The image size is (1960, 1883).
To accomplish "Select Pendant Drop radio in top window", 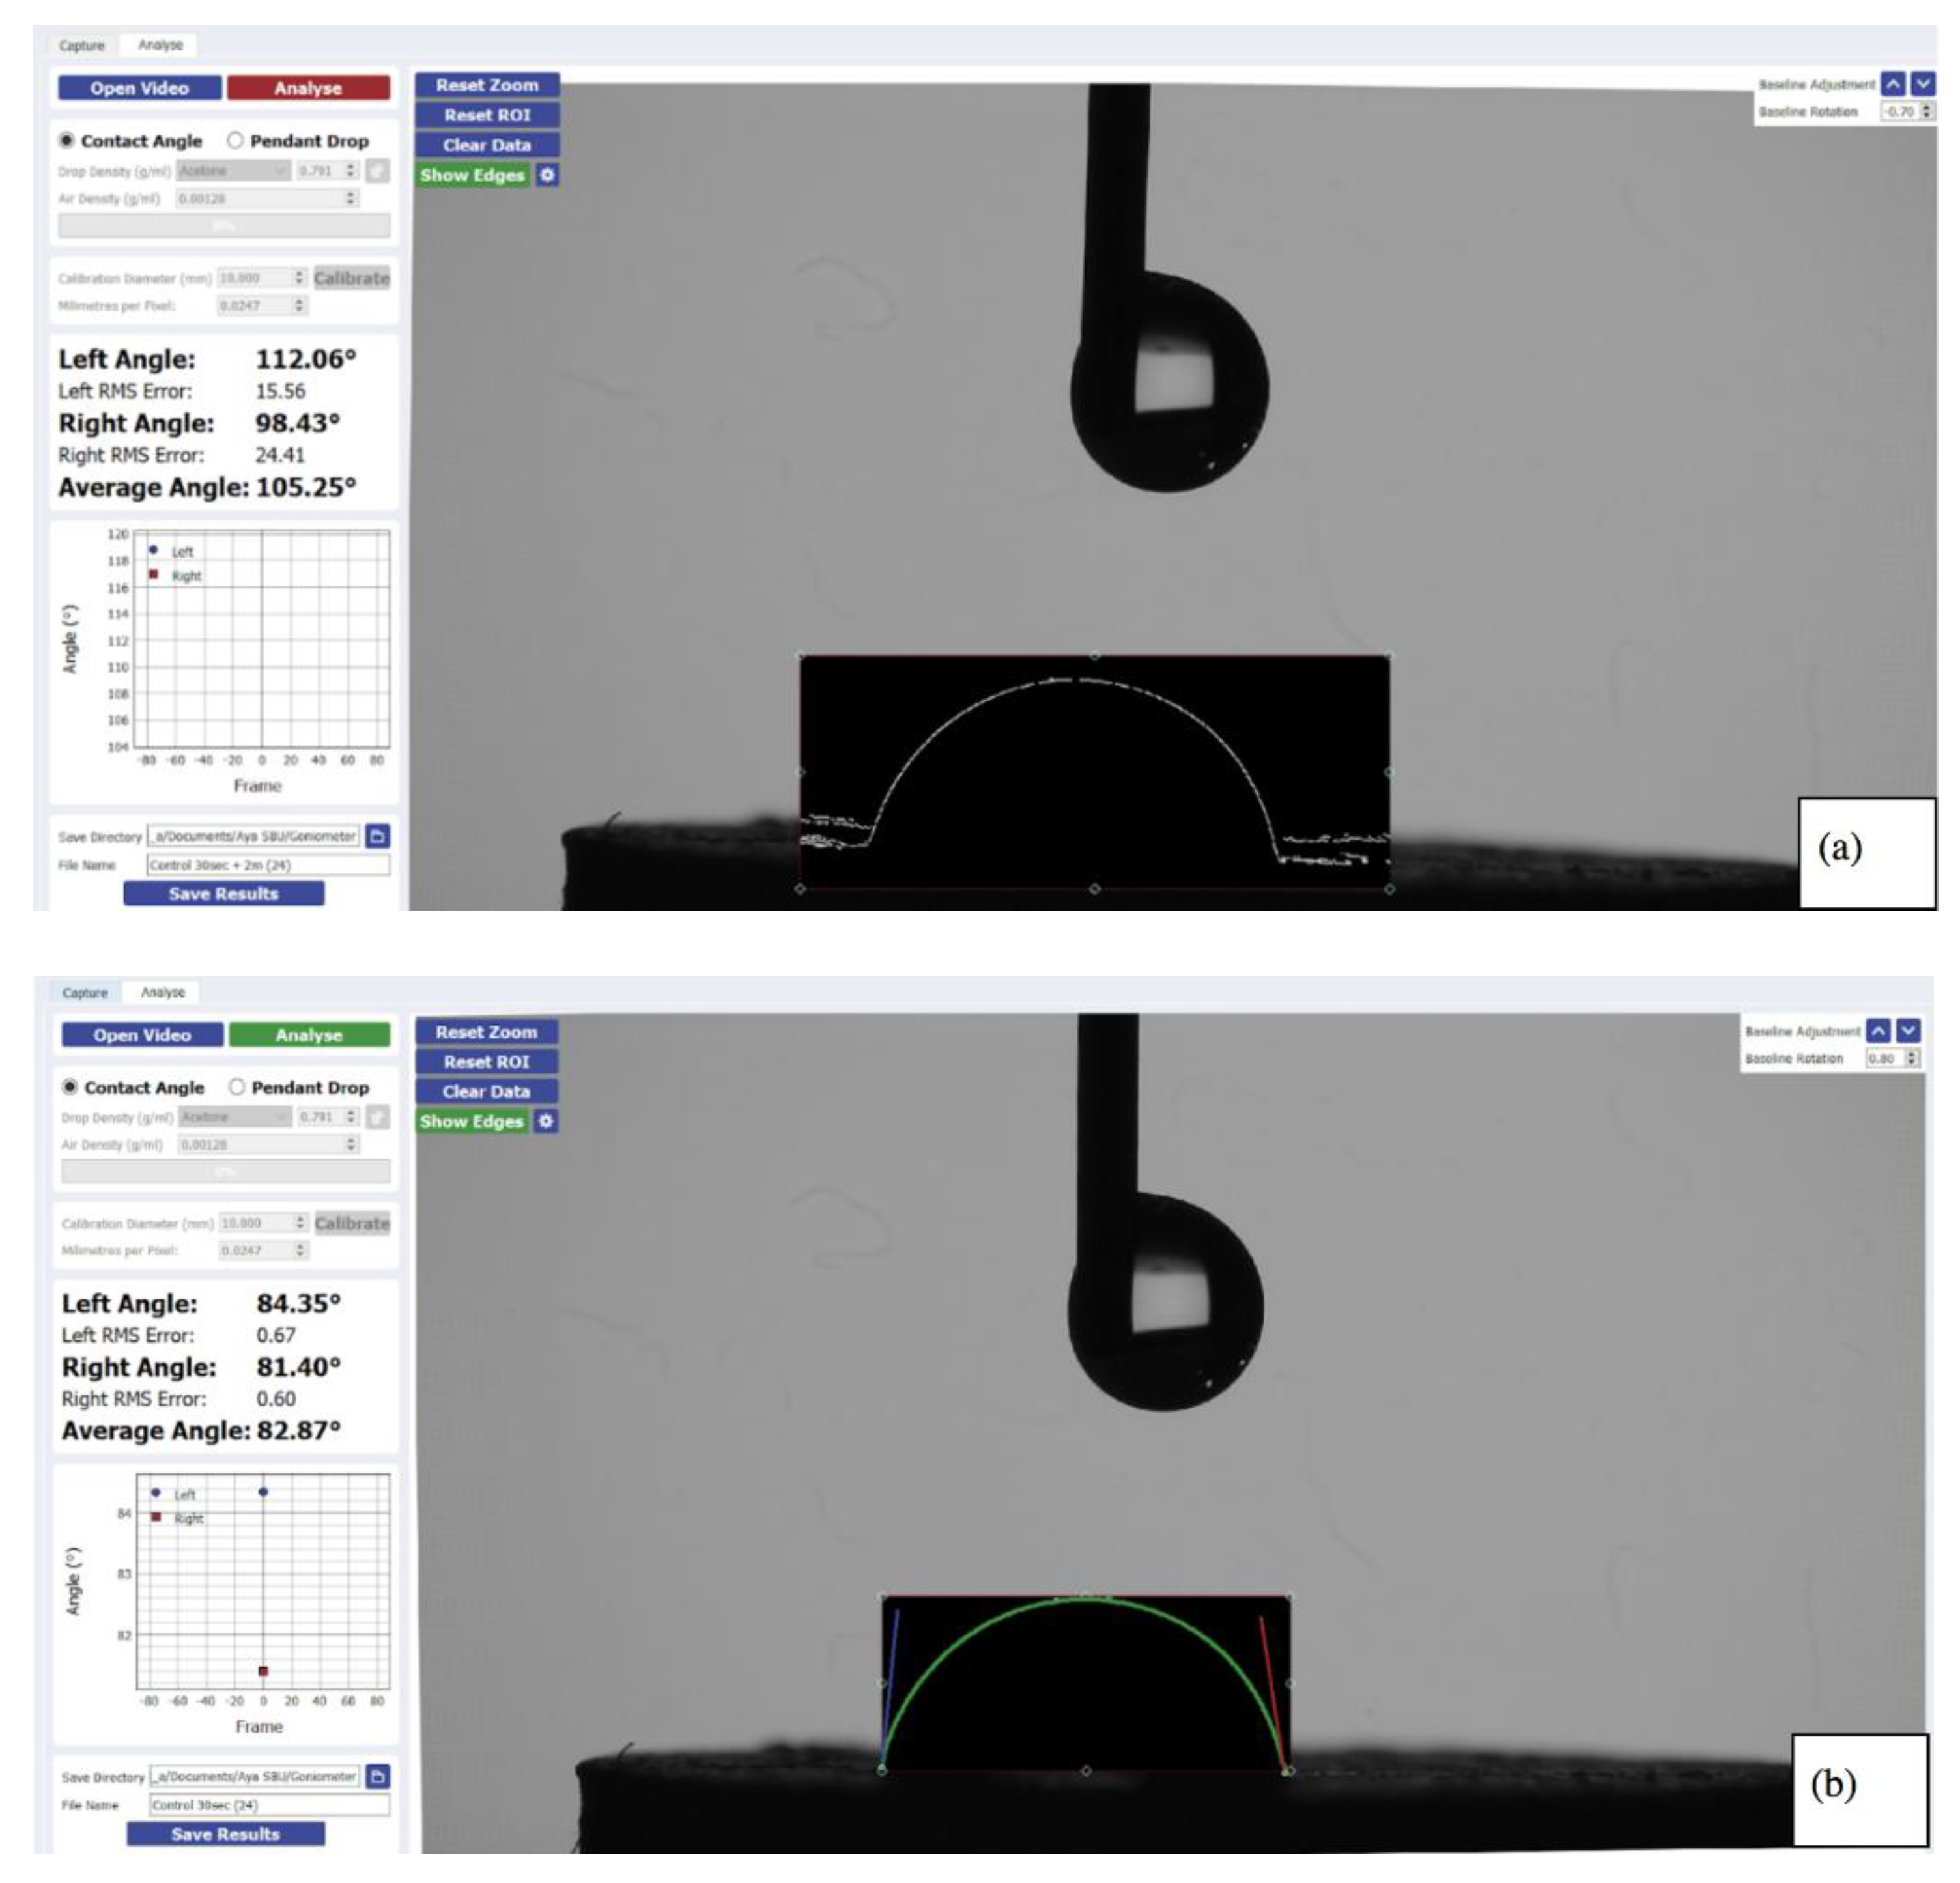I will click(235, 140).
